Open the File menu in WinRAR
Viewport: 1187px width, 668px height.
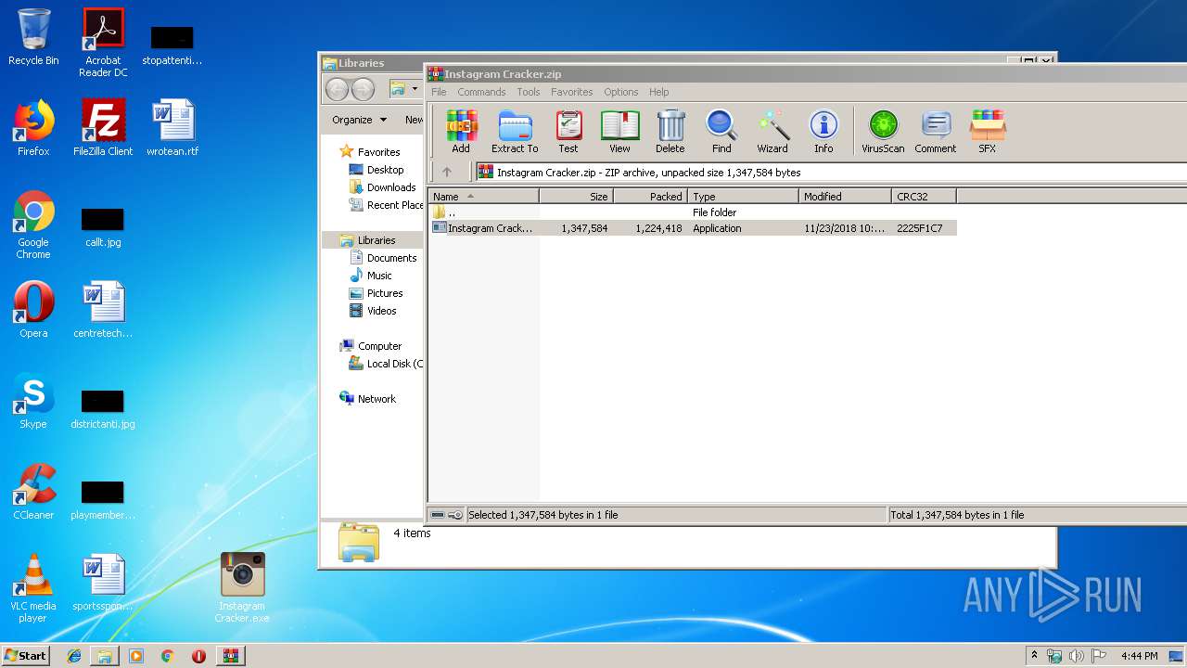click(x=439, y=92)
